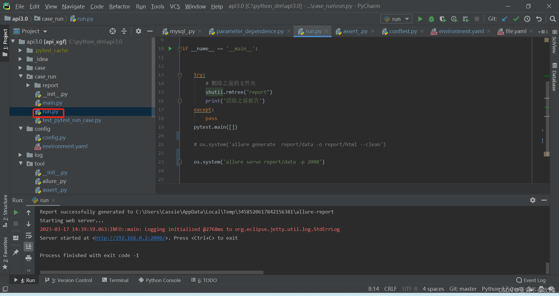Screen dimensions: 559x296
Task: Open the Refactor menu
Action: click(119, 6)
